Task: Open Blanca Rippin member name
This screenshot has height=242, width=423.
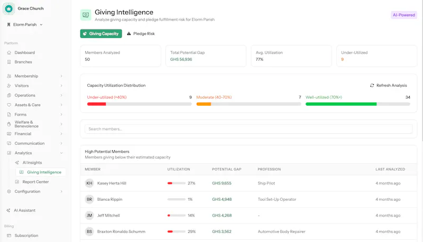Action: tap(110, 199)
